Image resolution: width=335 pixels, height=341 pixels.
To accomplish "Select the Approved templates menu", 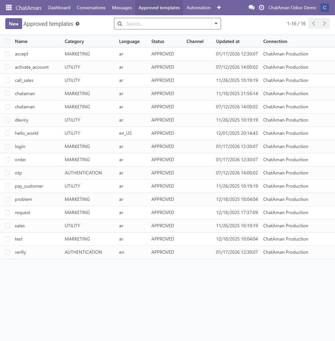I will click(159, 8).
